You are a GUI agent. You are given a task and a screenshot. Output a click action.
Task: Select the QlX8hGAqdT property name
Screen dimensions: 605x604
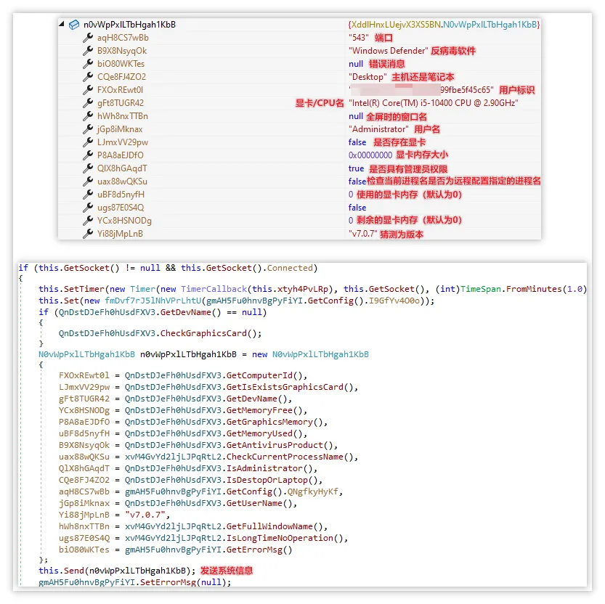(x=122, y=168)
